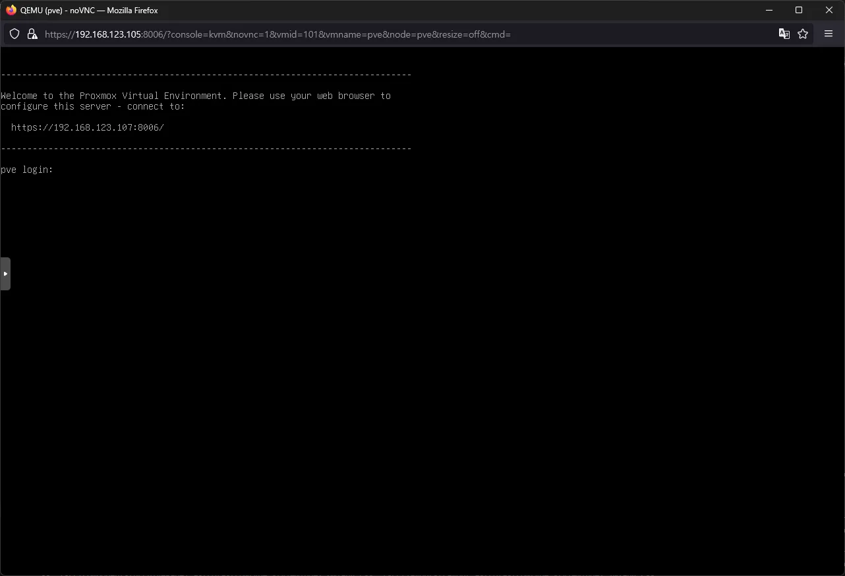The image size is (845, 576).
Task: Click the padlock site security icon
Action: (x=32, y=34)
